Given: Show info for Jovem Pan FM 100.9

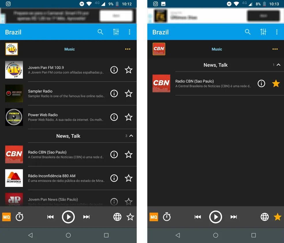Looking at the screenshot, I should tap(114, 70).
